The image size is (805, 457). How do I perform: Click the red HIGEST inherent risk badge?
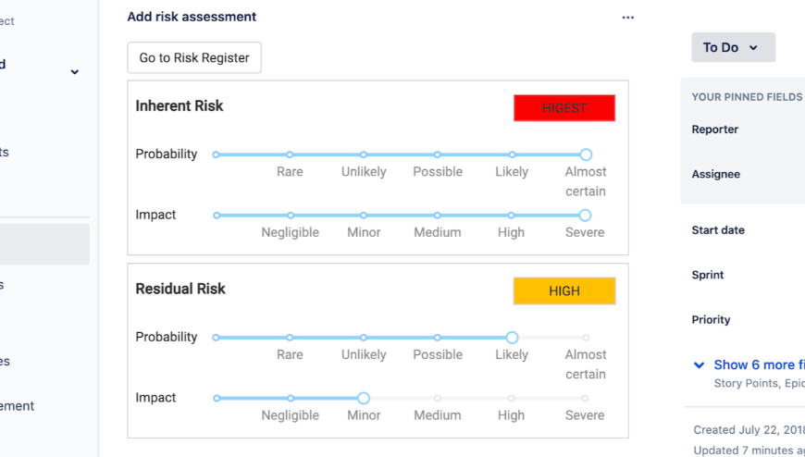click(564, 108)
